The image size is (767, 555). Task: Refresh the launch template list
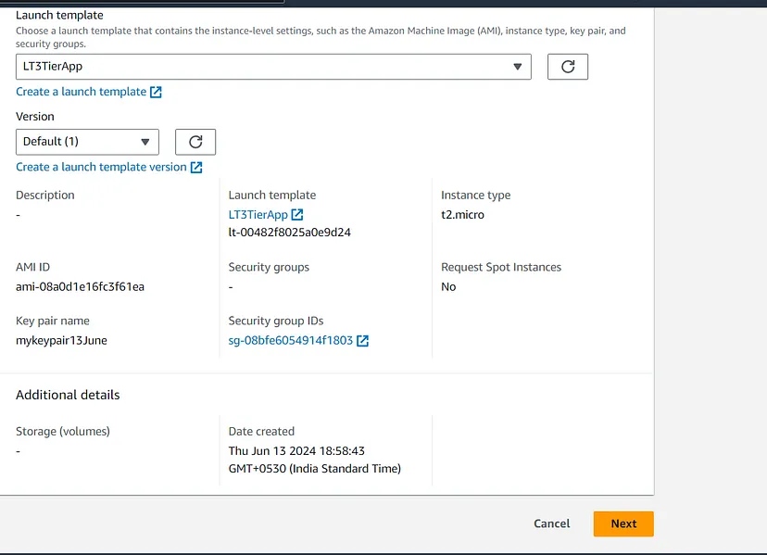point(568,67)
